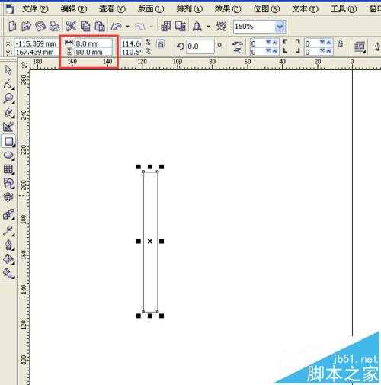Pick the Graph Paper tool
Viewport: 381px width, 385px height.
pos(8,169)
